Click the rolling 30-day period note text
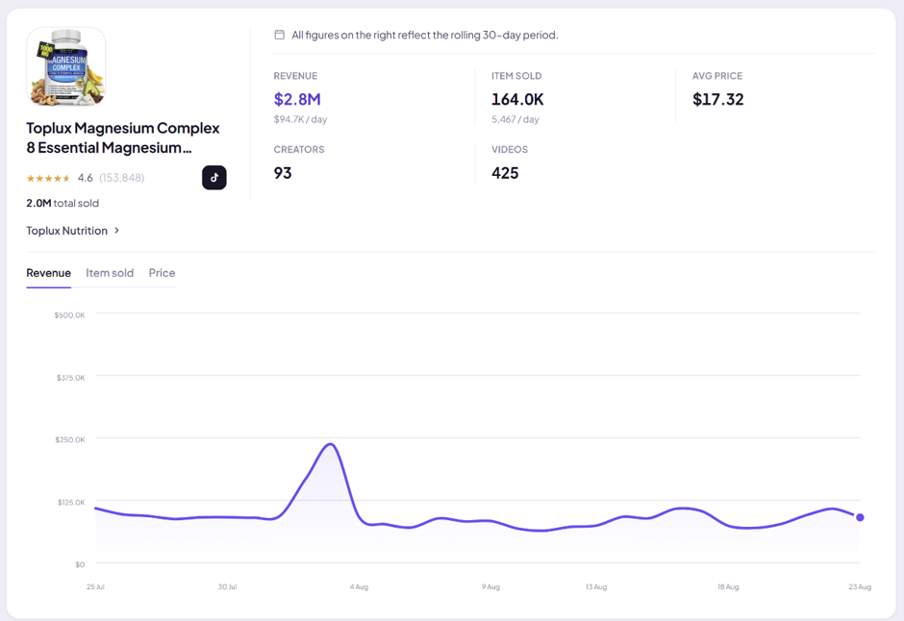The width and height of the screenshot is (904, 621). tap(425, 36)
